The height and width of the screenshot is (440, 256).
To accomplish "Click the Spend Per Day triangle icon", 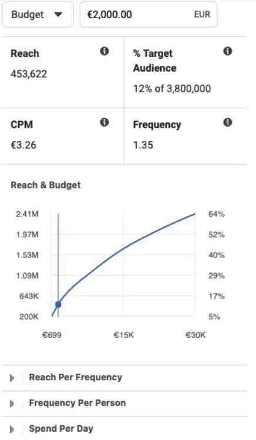I will (x=12, y=429).
